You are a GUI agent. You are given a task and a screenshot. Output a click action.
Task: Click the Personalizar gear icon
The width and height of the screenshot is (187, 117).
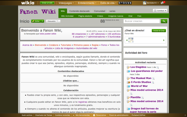click(94, 115)
